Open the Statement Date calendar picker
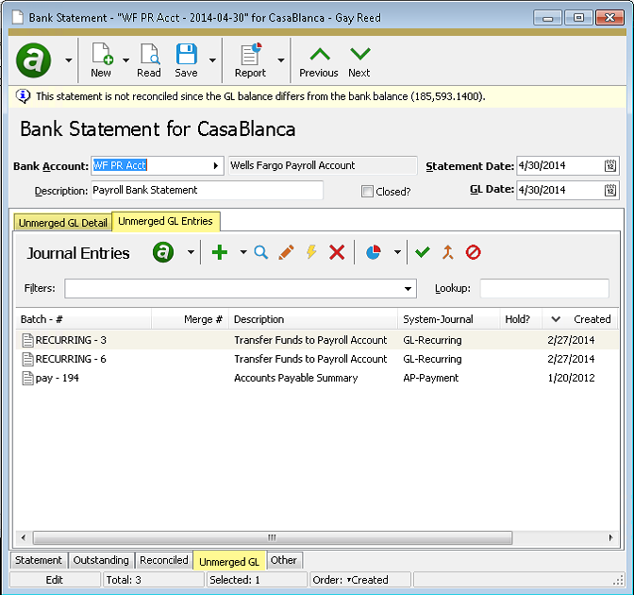 (x=610, y=166)
